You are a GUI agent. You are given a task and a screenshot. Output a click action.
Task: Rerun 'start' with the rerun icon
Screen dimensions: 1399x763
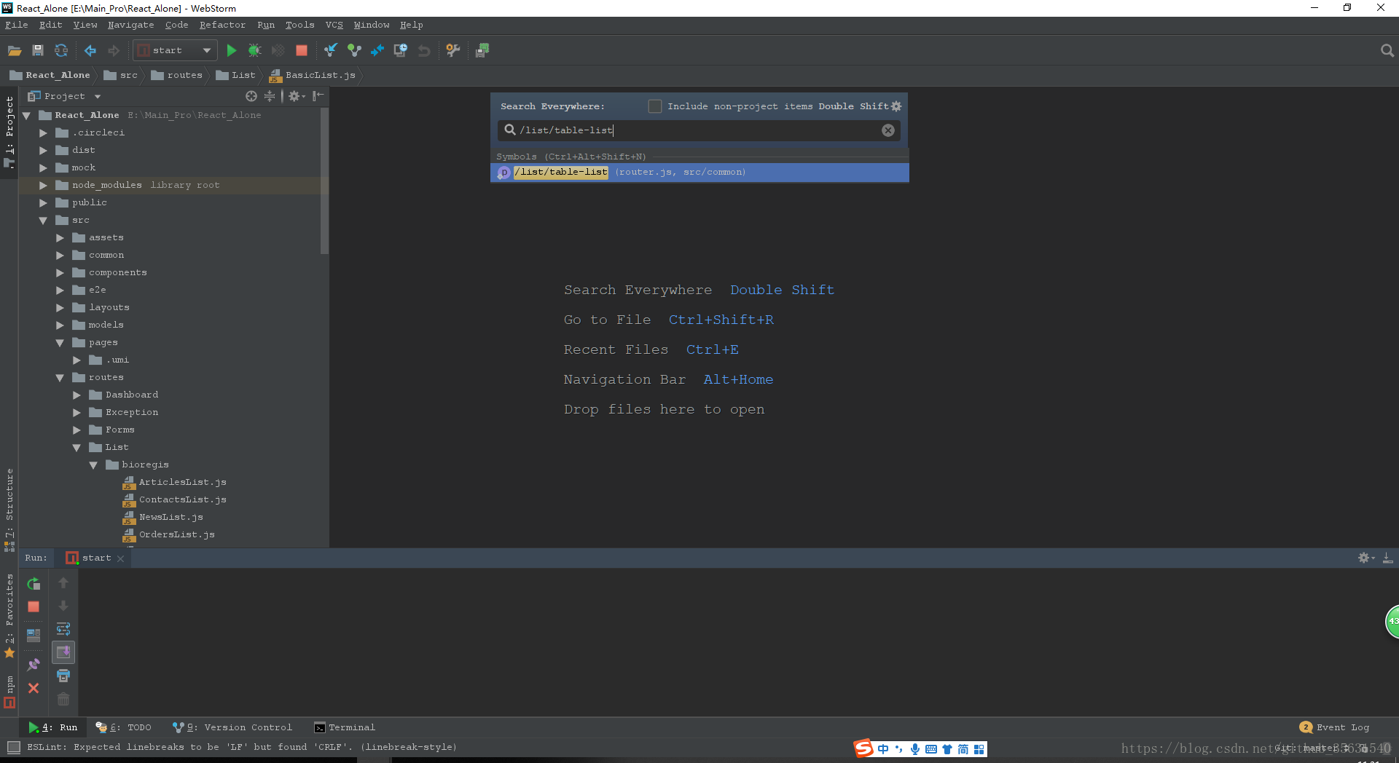tap(34, 583)
